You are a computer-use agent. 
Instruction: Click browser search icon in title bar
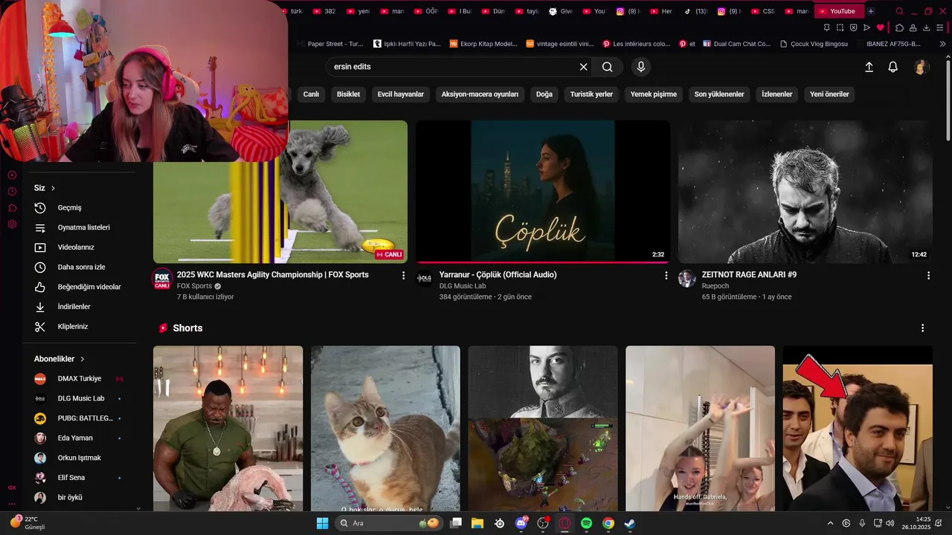click(x=899, y=11)
